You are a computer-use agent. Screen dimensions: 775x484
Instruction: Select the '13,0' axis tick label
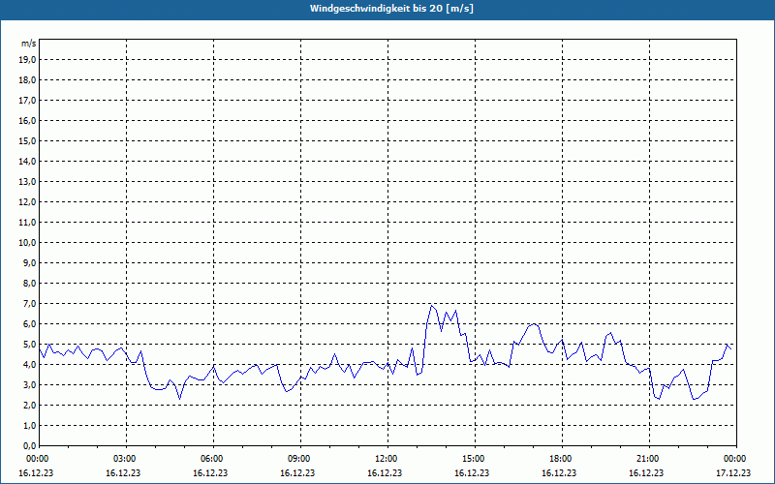28,182
